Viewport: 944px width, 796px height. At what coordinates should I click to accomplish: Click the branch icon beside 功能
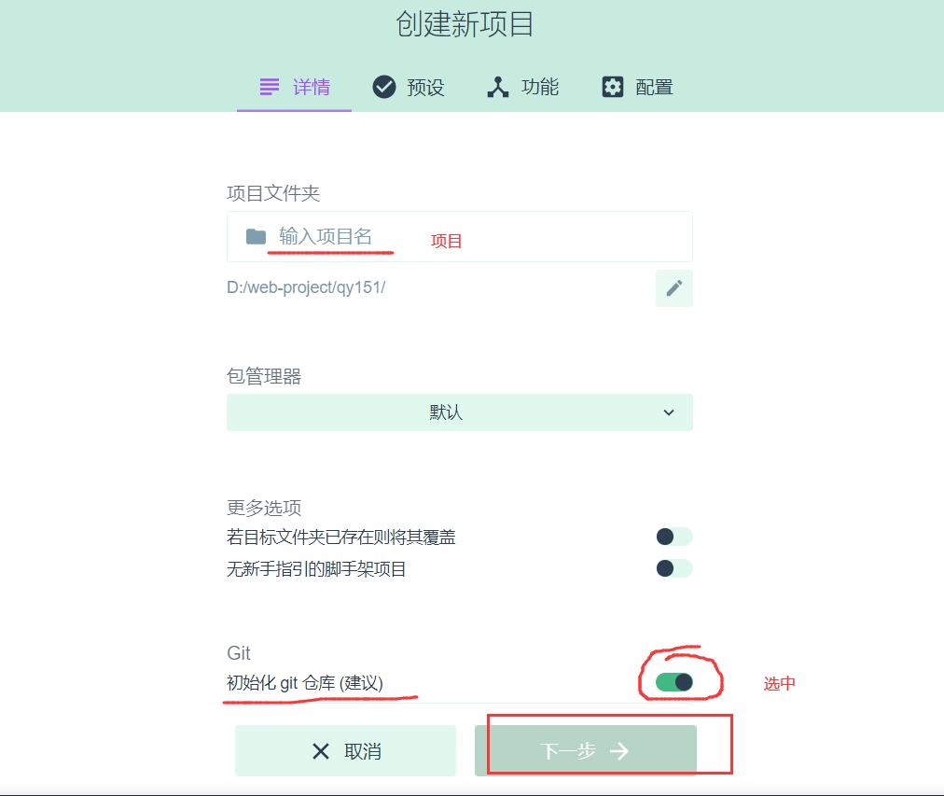[498, 88]
